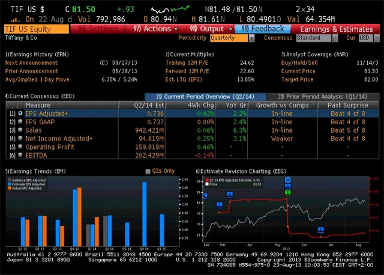
Task: Click the green event marker on revision chart
Action: click(288, 193)
